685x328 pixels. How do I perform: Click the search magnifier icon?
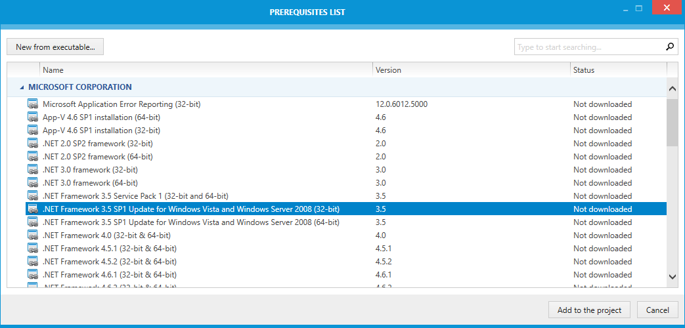click(x=669, y=47)
